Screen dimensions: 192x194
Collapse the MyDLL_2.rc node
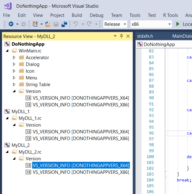(x=7, y=152)
